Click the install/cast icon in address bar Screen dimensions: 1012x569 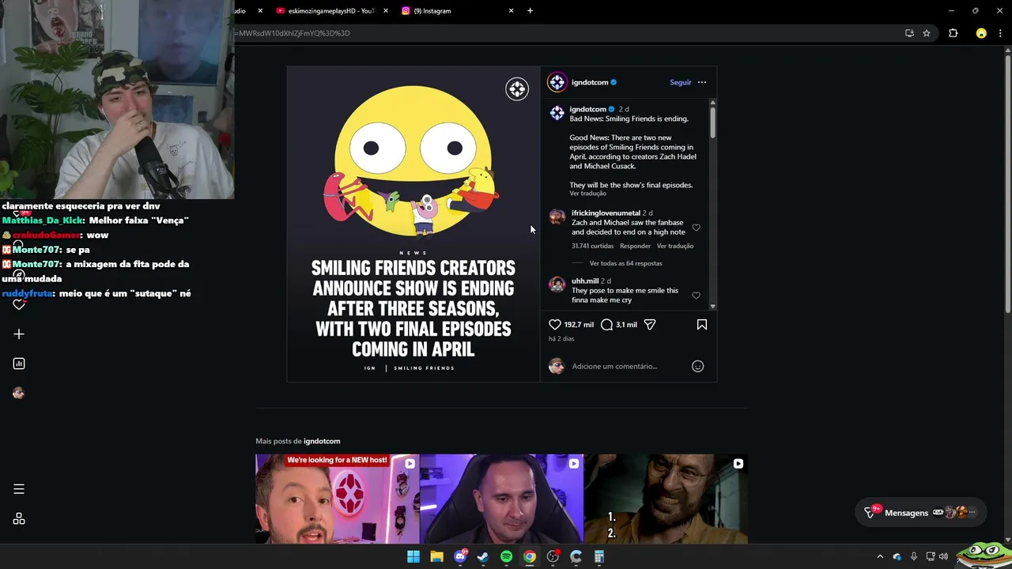coord(909,33)
